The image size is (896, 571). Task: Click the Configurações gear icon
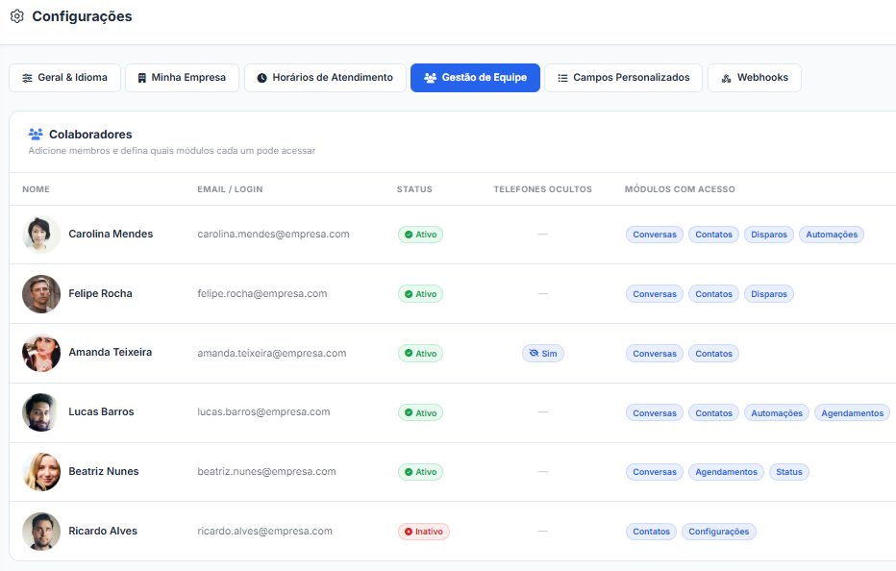[x=17, y=16]
